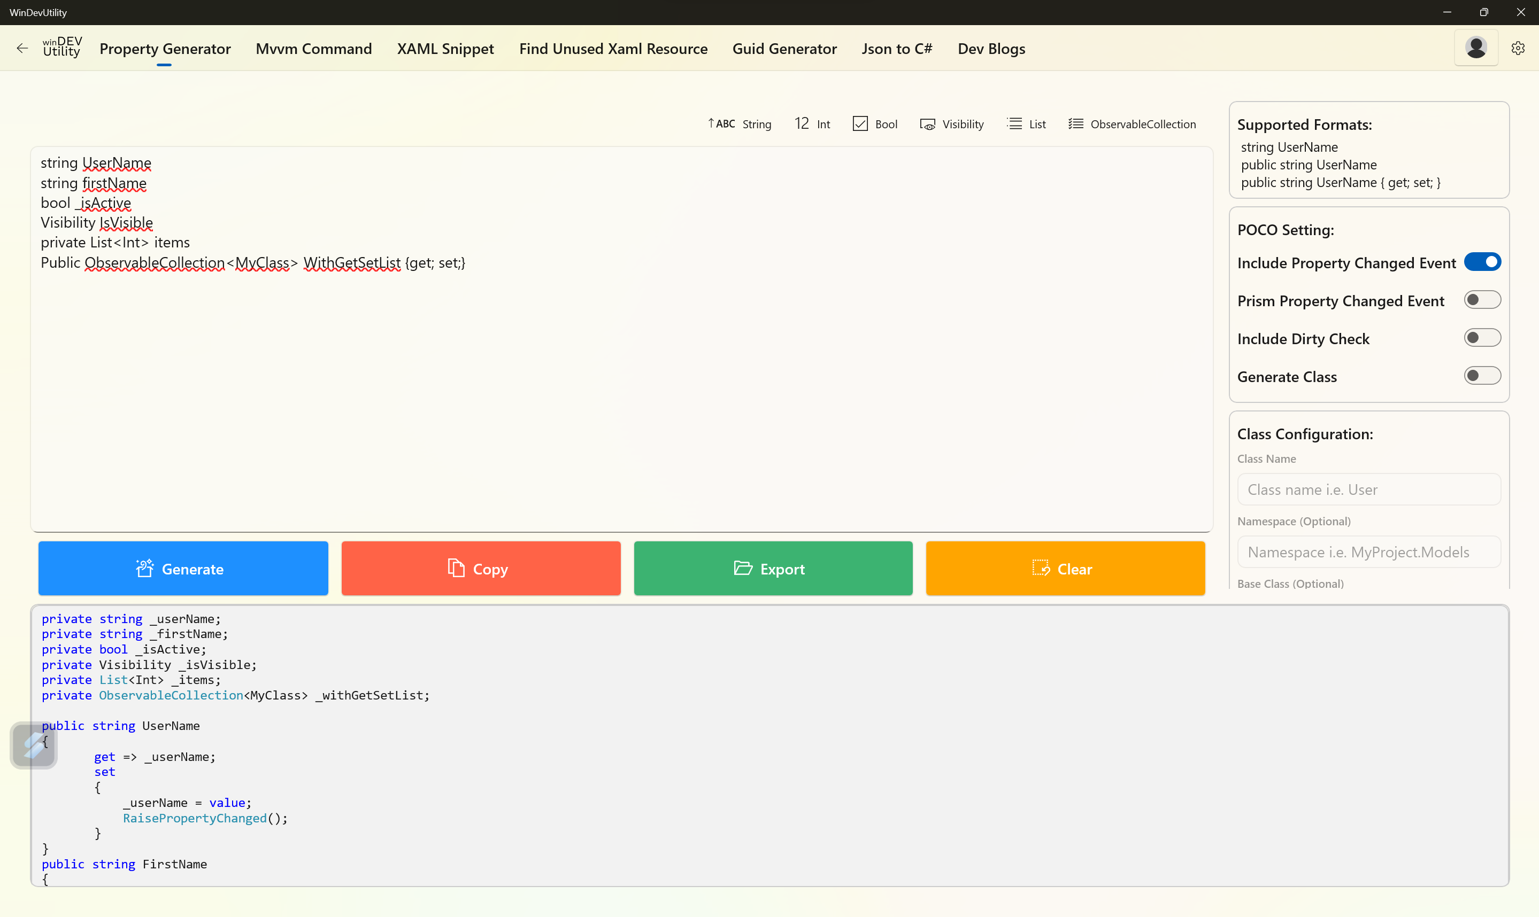This screenshot has width=1539, height=917.
Task: Click the floating blue overlay icon
Action: point(34,745)
